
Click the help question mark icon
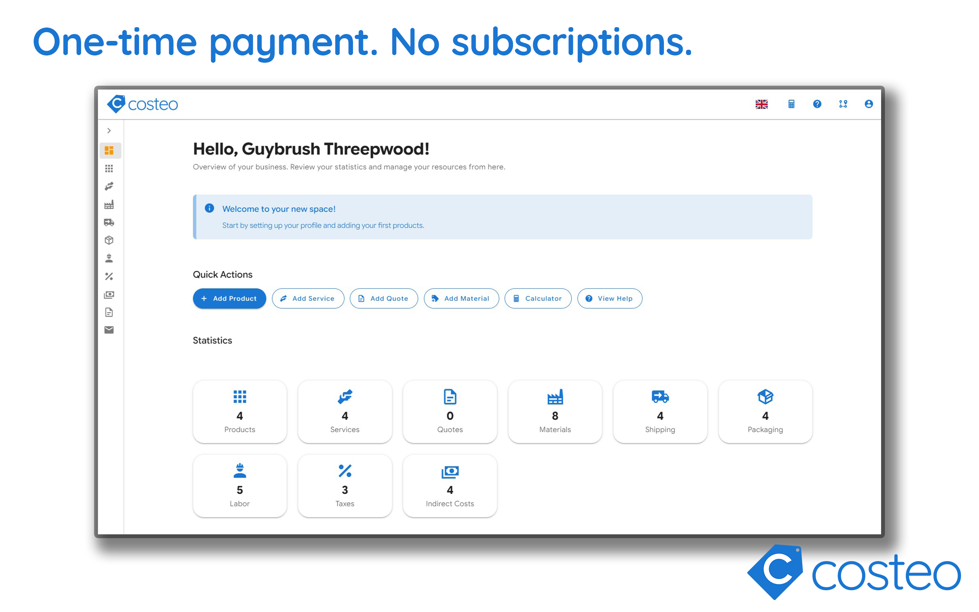point(817,104)
